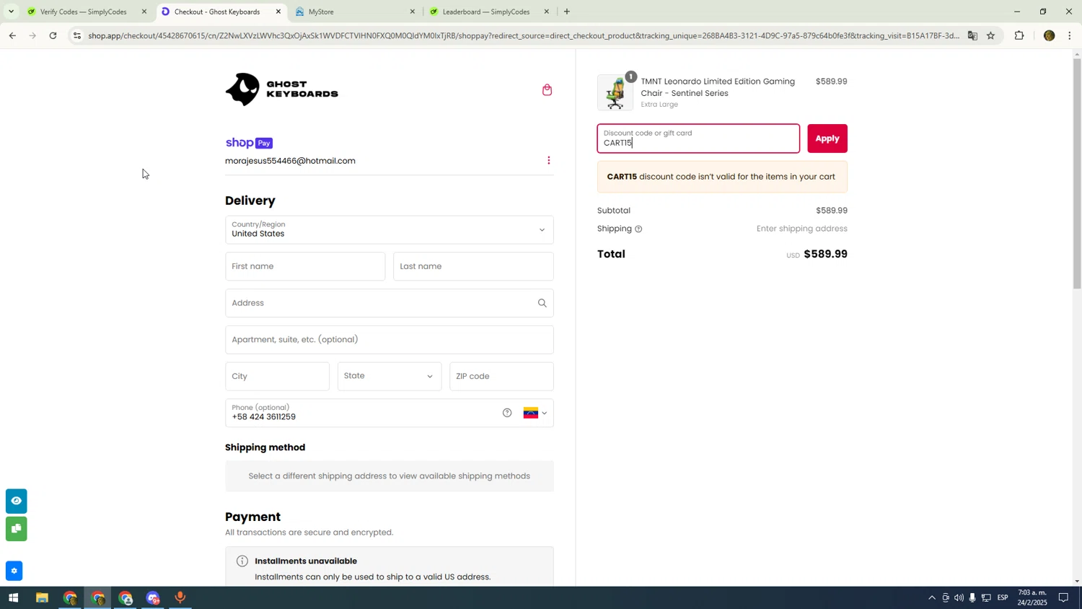Click the green copy extension widget
Screen dimensions: 1082x609
click(16, 529)
